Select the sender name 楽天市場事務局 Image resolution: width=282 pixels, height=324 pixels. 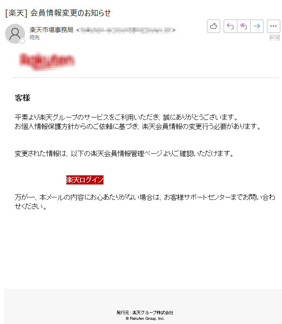pyautogui.click(x=51, y=30)
